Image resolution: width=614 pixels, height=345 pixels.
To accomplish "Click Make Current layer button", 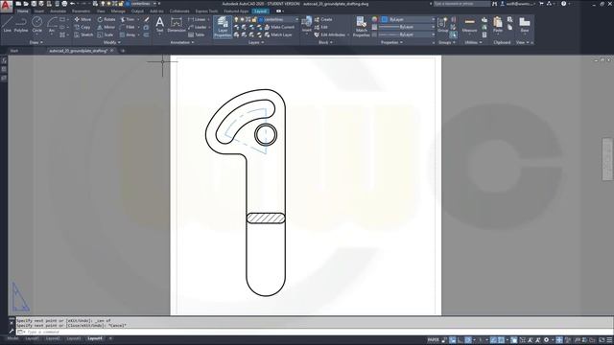I will [x=279, y=27].
